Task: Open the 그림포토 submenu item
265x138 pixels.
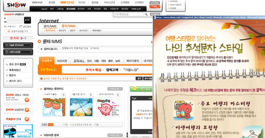Action: point(60,9)
